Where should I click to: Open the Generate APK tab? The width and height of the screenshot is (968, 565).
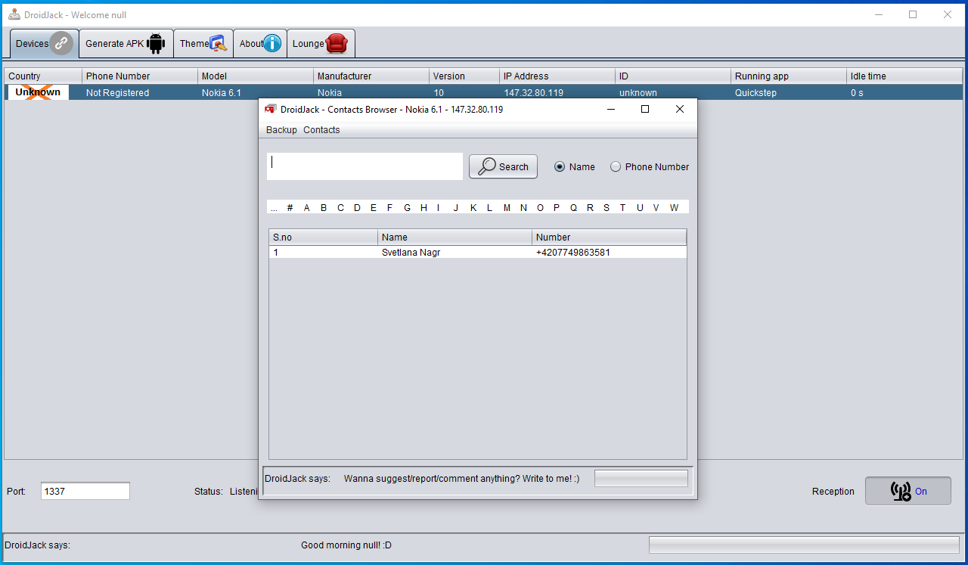[126, 44]
